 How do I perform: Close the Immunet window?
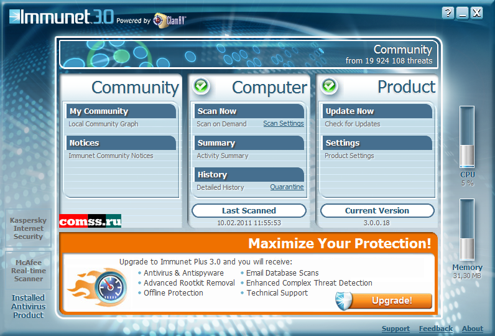477,14
